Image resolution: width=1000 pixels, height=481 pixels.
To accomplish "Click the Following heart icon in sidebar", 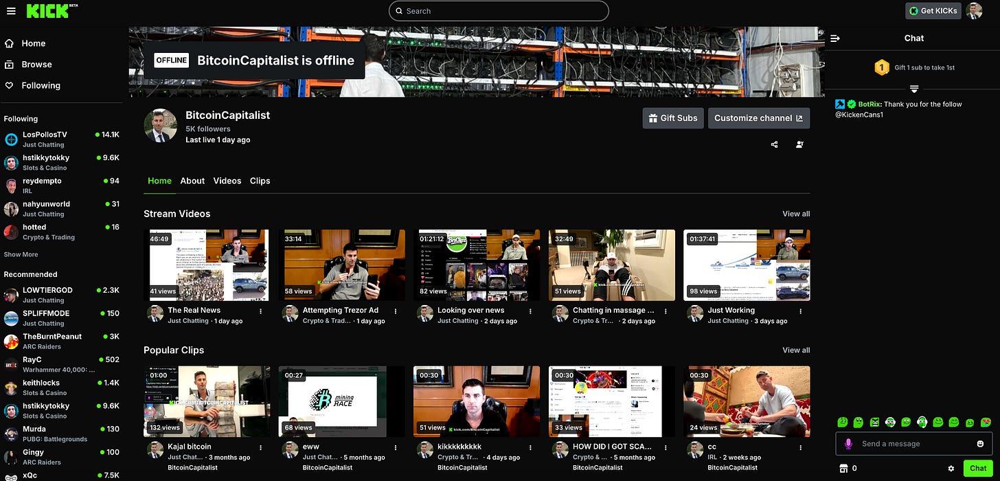I will tap(10, 86).
